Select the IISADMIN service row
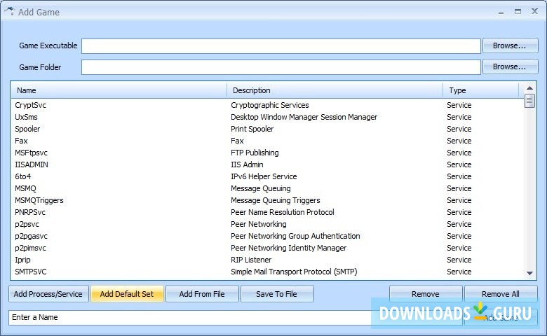The height and width of the screenshot is (336, 547). (32, 164)
